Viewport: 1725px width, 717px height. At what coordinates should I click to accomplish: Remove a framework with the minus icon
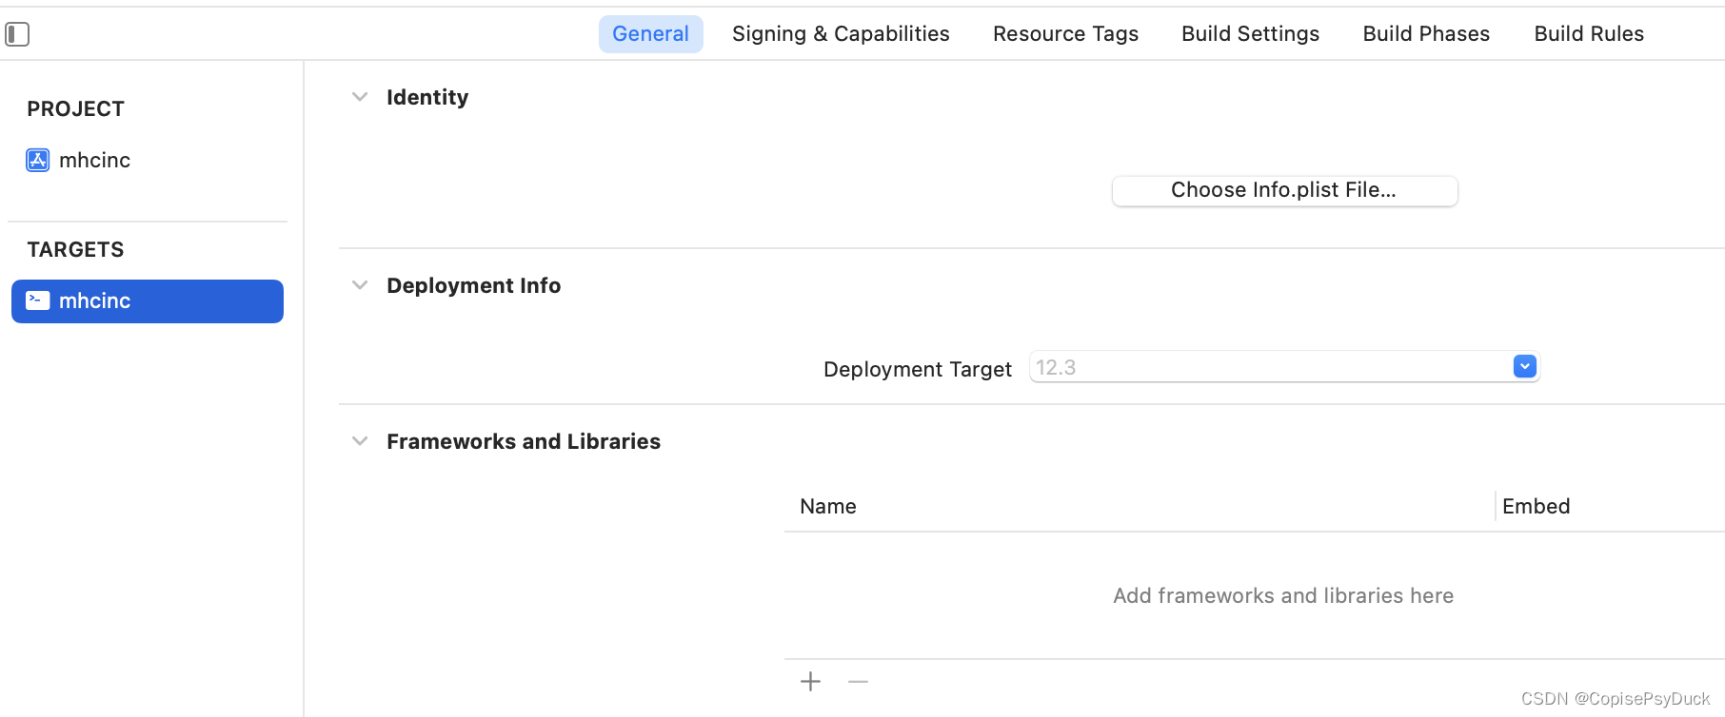coord(858,682)
